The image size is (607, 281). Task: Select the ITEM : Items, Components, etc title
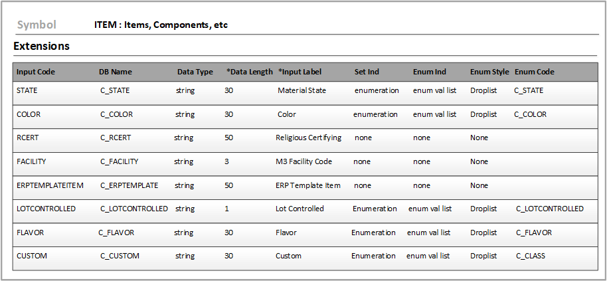pyautogui.click(x=161, y=25)
